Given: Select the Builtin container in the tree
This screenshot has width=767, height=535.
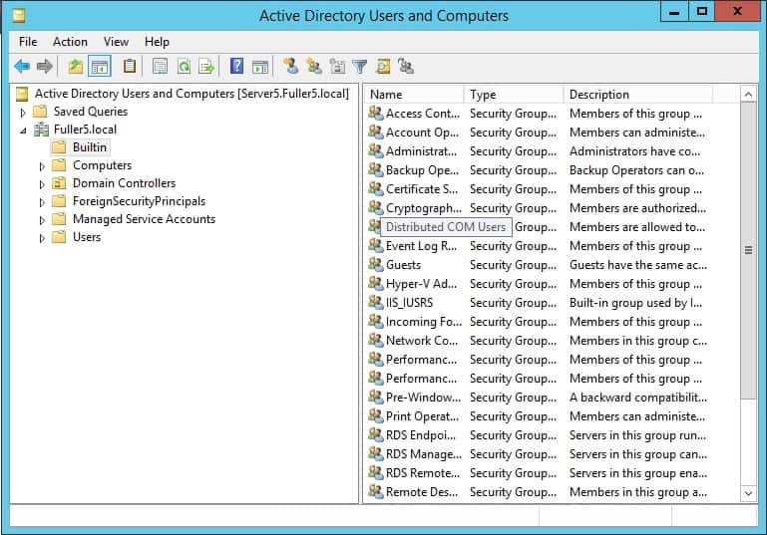Looking at the screenshot, I should pyautogui.click(x=90, y=147).
